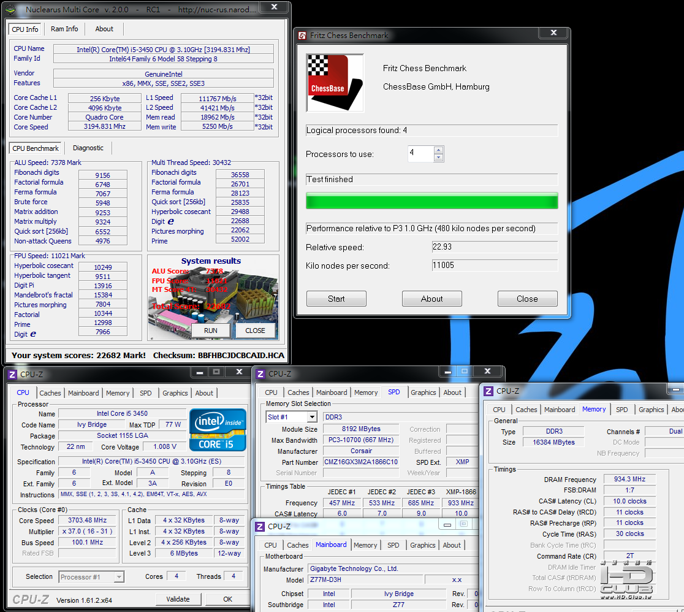Click the Part Number CMZ16GX3M2A1866C10 field
This screenshot has height=612, width=684.
pos(361,462)
